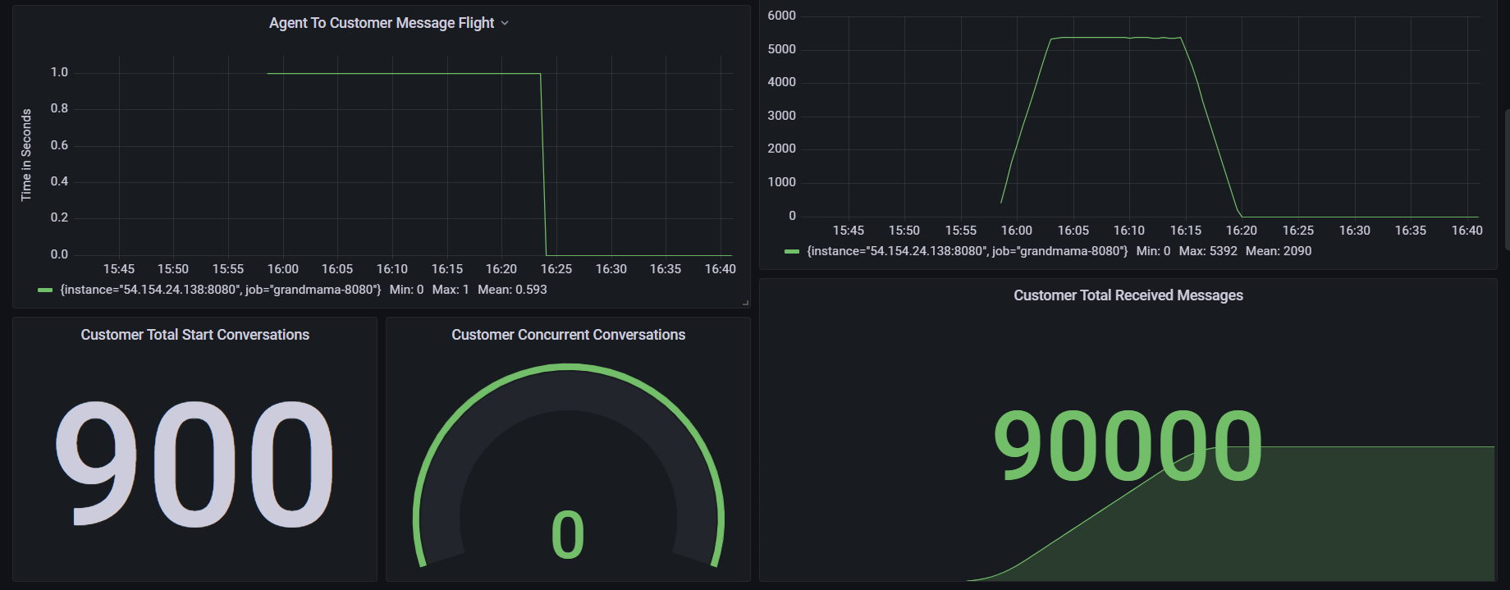
Task: Click Mean: 2090 in the legend under the 0–6000 graph
Action: 1278,251
